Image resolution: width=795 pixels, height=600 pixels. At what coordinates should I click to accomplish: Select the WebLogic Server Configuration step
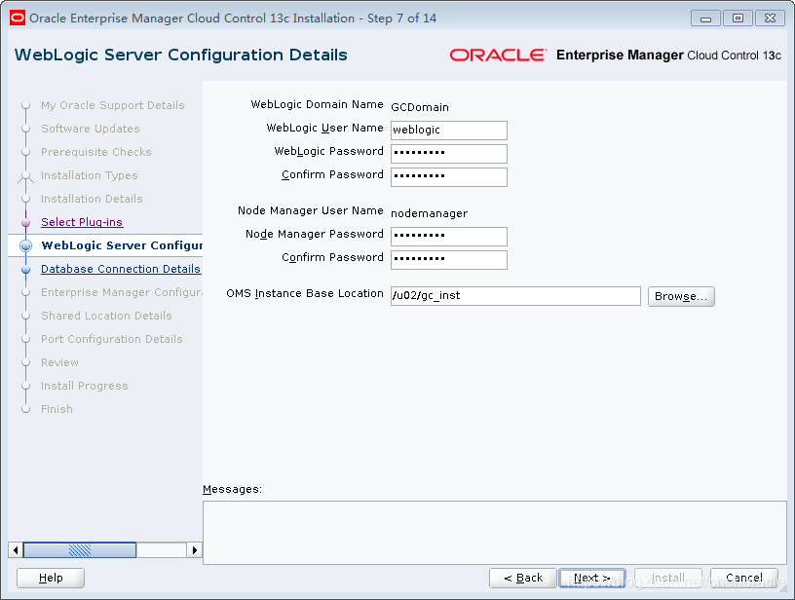(x=122, y=245)
